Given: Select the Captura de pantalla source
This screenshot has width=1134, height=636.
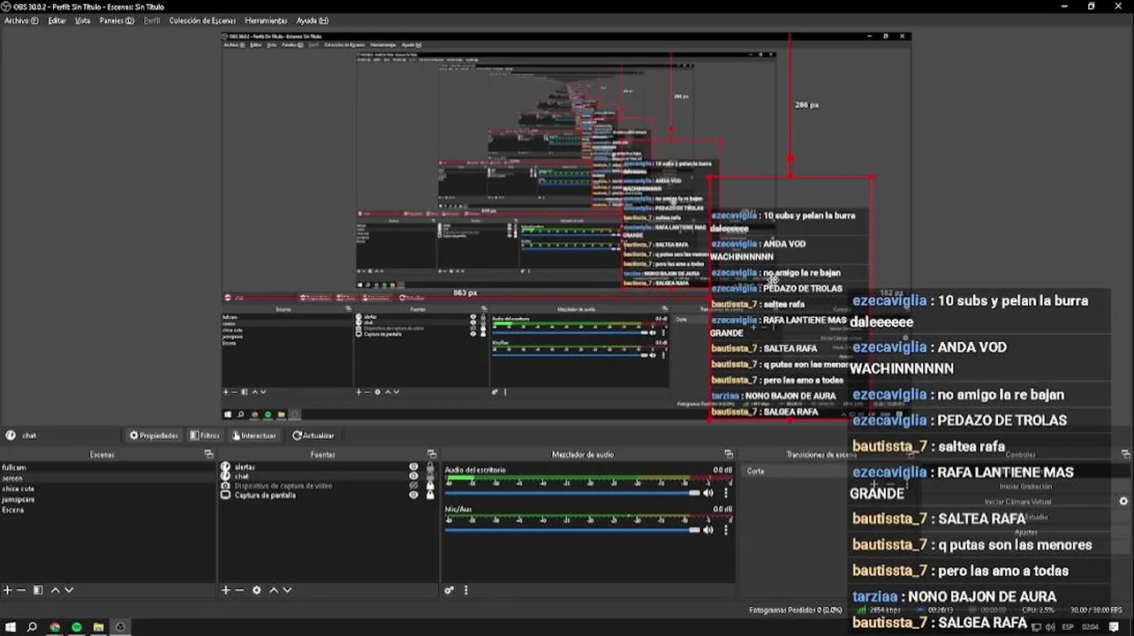Looking at the screenshot, I should click(x=265, y=496).
